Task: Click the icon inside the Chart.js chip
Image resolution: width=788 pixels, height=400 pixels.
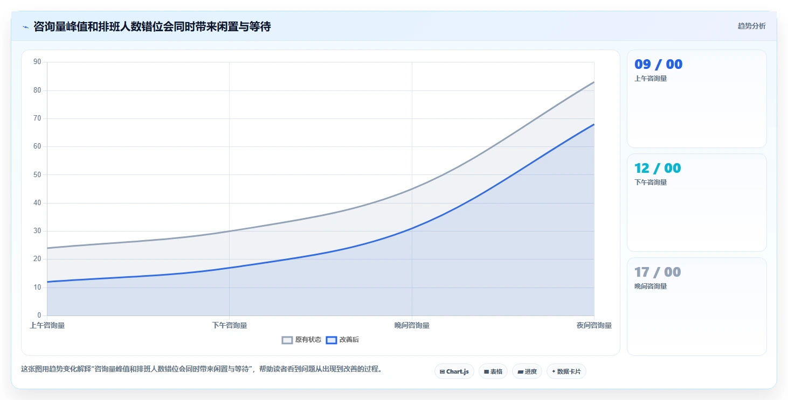Action: coord(443,371)
